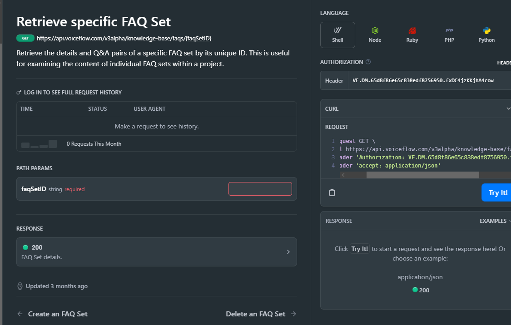Click the TIME column header
The image size is (511, 325).
click(26, 109)
